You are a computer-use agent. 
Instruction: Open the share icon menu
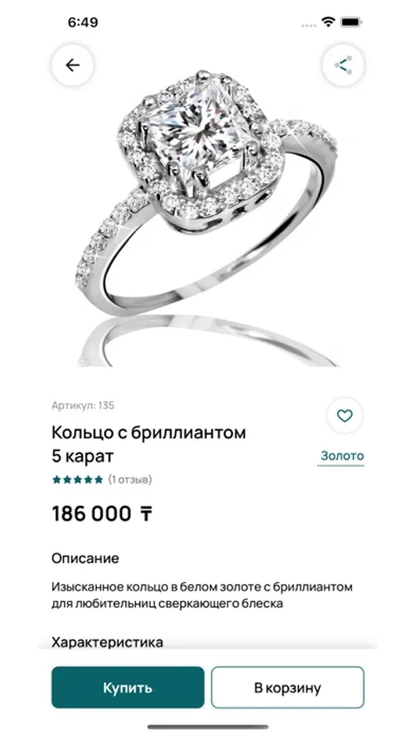[343, 65]
